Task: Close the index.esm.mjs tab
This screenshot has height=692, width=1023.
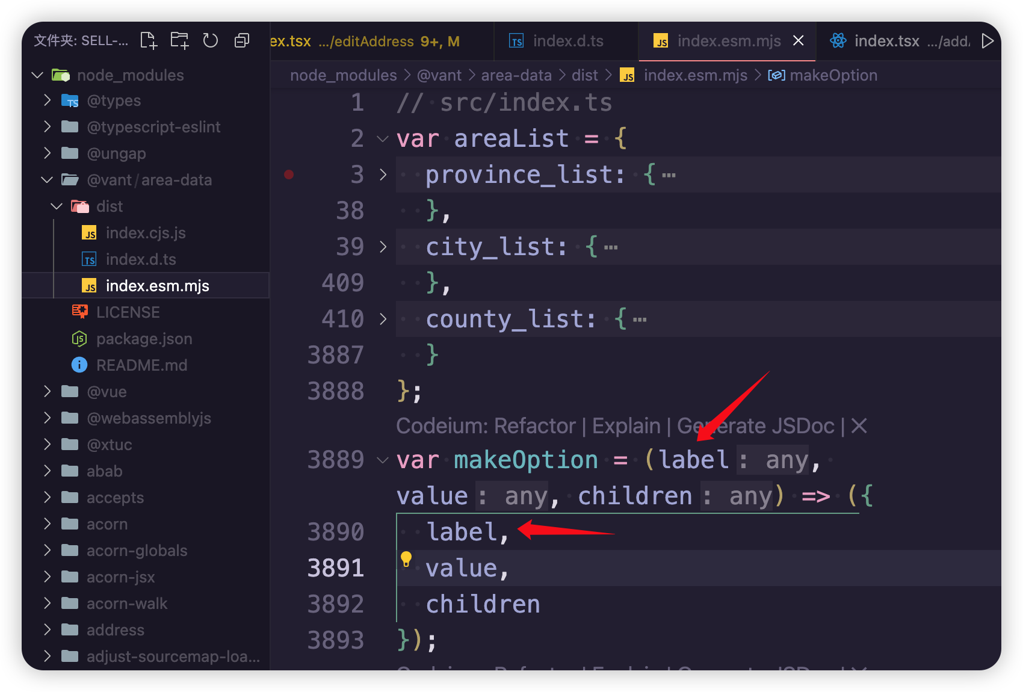Action: click(799, 40)
